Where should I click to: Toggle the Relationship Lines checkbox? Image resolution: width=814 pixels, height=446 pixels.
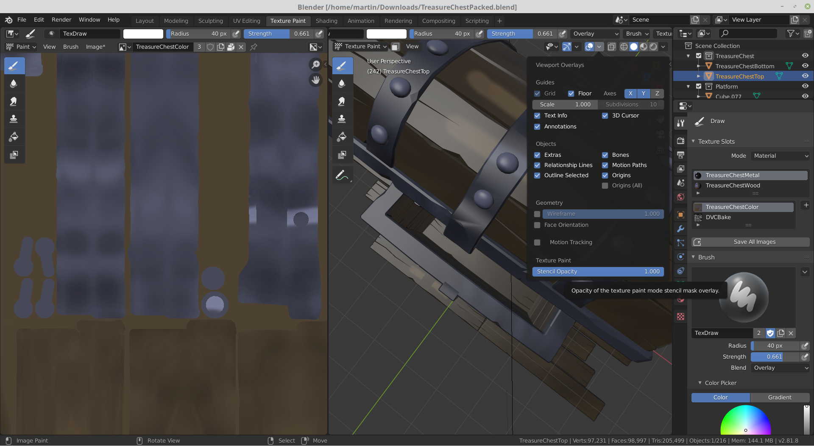click(x=537, y=165)
